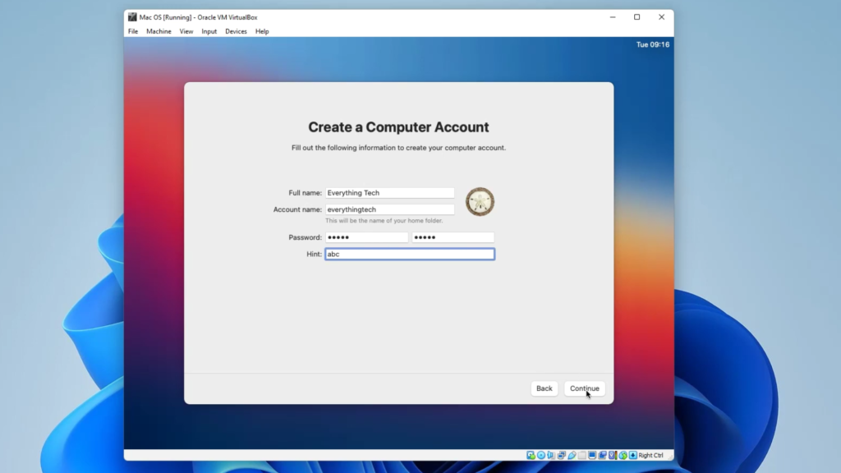Click the hard disk activity status icon
The width and height of the screenshot is (841, 473).
[531, 455]
